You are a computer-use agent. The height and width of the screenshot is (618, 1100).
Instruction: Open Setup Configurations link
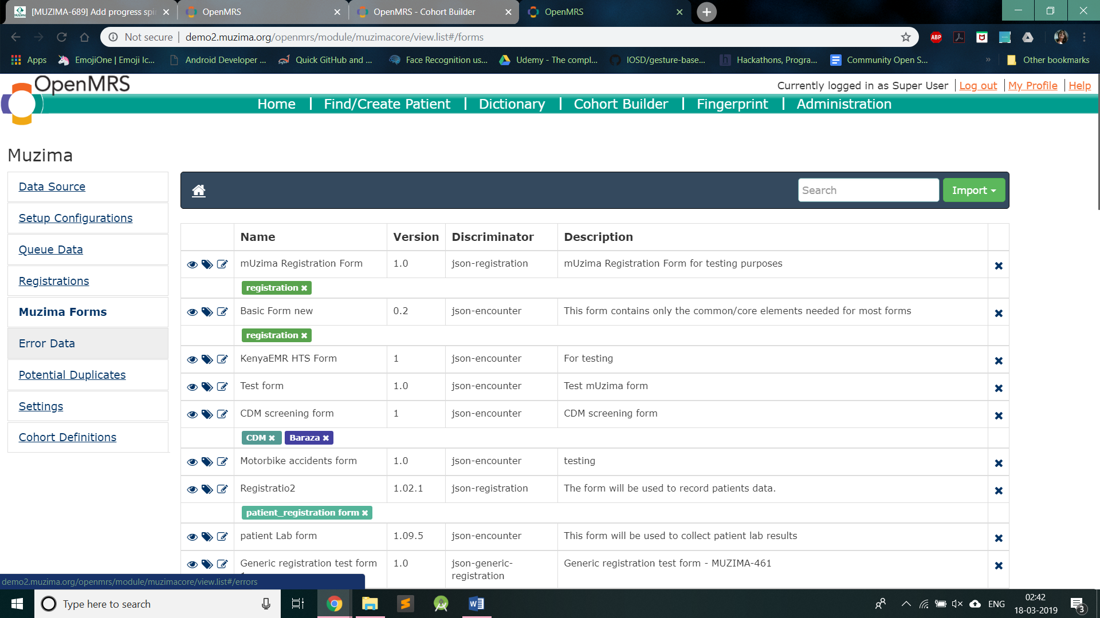click(76, 218)
